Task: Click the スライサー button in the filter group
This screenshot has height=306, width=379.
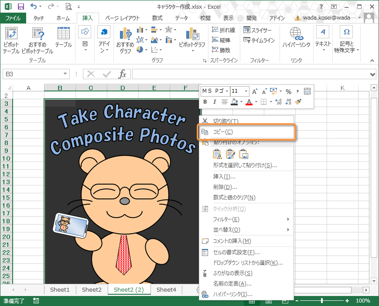Action: coord(257,30)
